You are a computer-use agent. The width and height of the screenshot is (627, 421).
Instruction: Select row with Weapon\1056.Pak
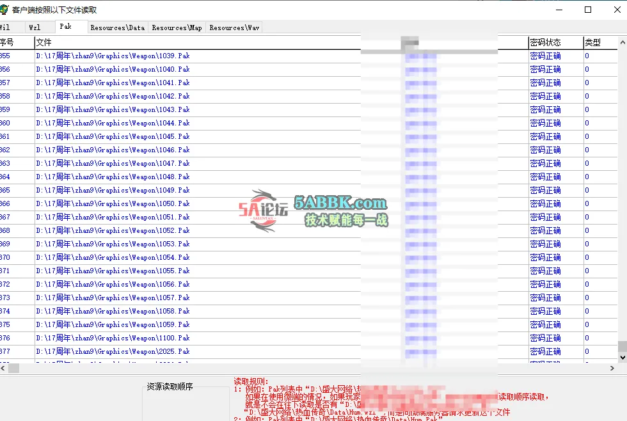tap(308, 284)
